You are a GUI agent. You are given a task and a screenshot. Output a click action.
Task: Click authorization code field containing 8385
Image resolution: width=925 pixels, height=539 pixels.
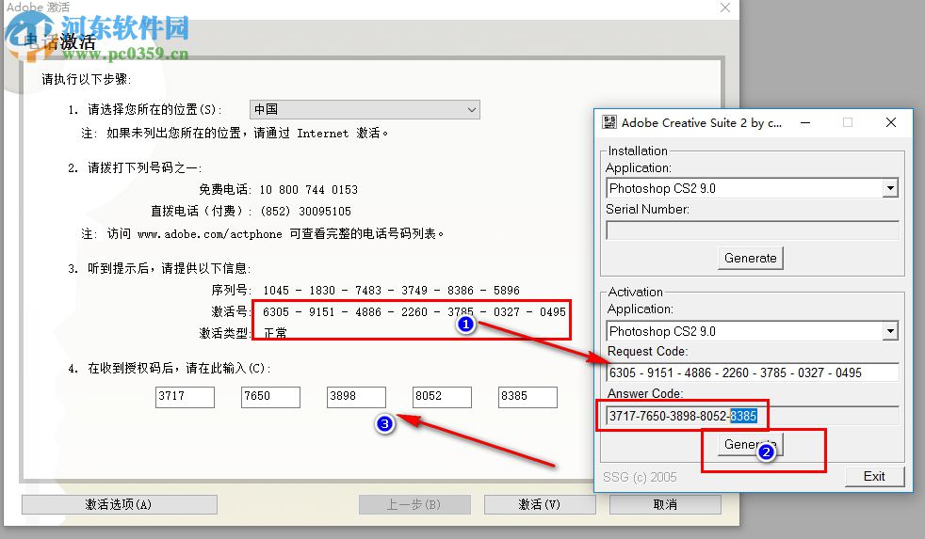pos(527,397)
